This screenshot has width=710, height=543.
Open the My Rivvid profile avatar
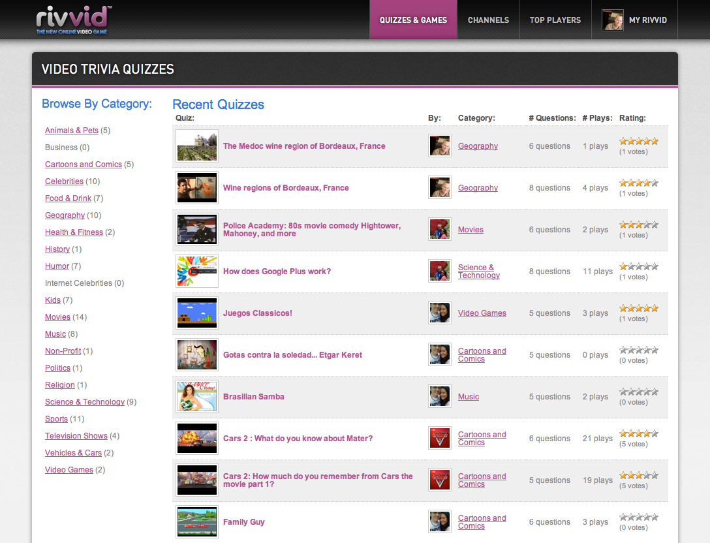point(612,20)
